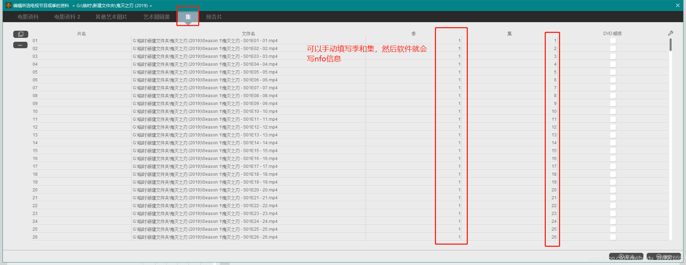This screenshot has width=686, height=265.
Task: Select the file name ending S01E11 - 11.mp4
Action: tap(249, 119)
